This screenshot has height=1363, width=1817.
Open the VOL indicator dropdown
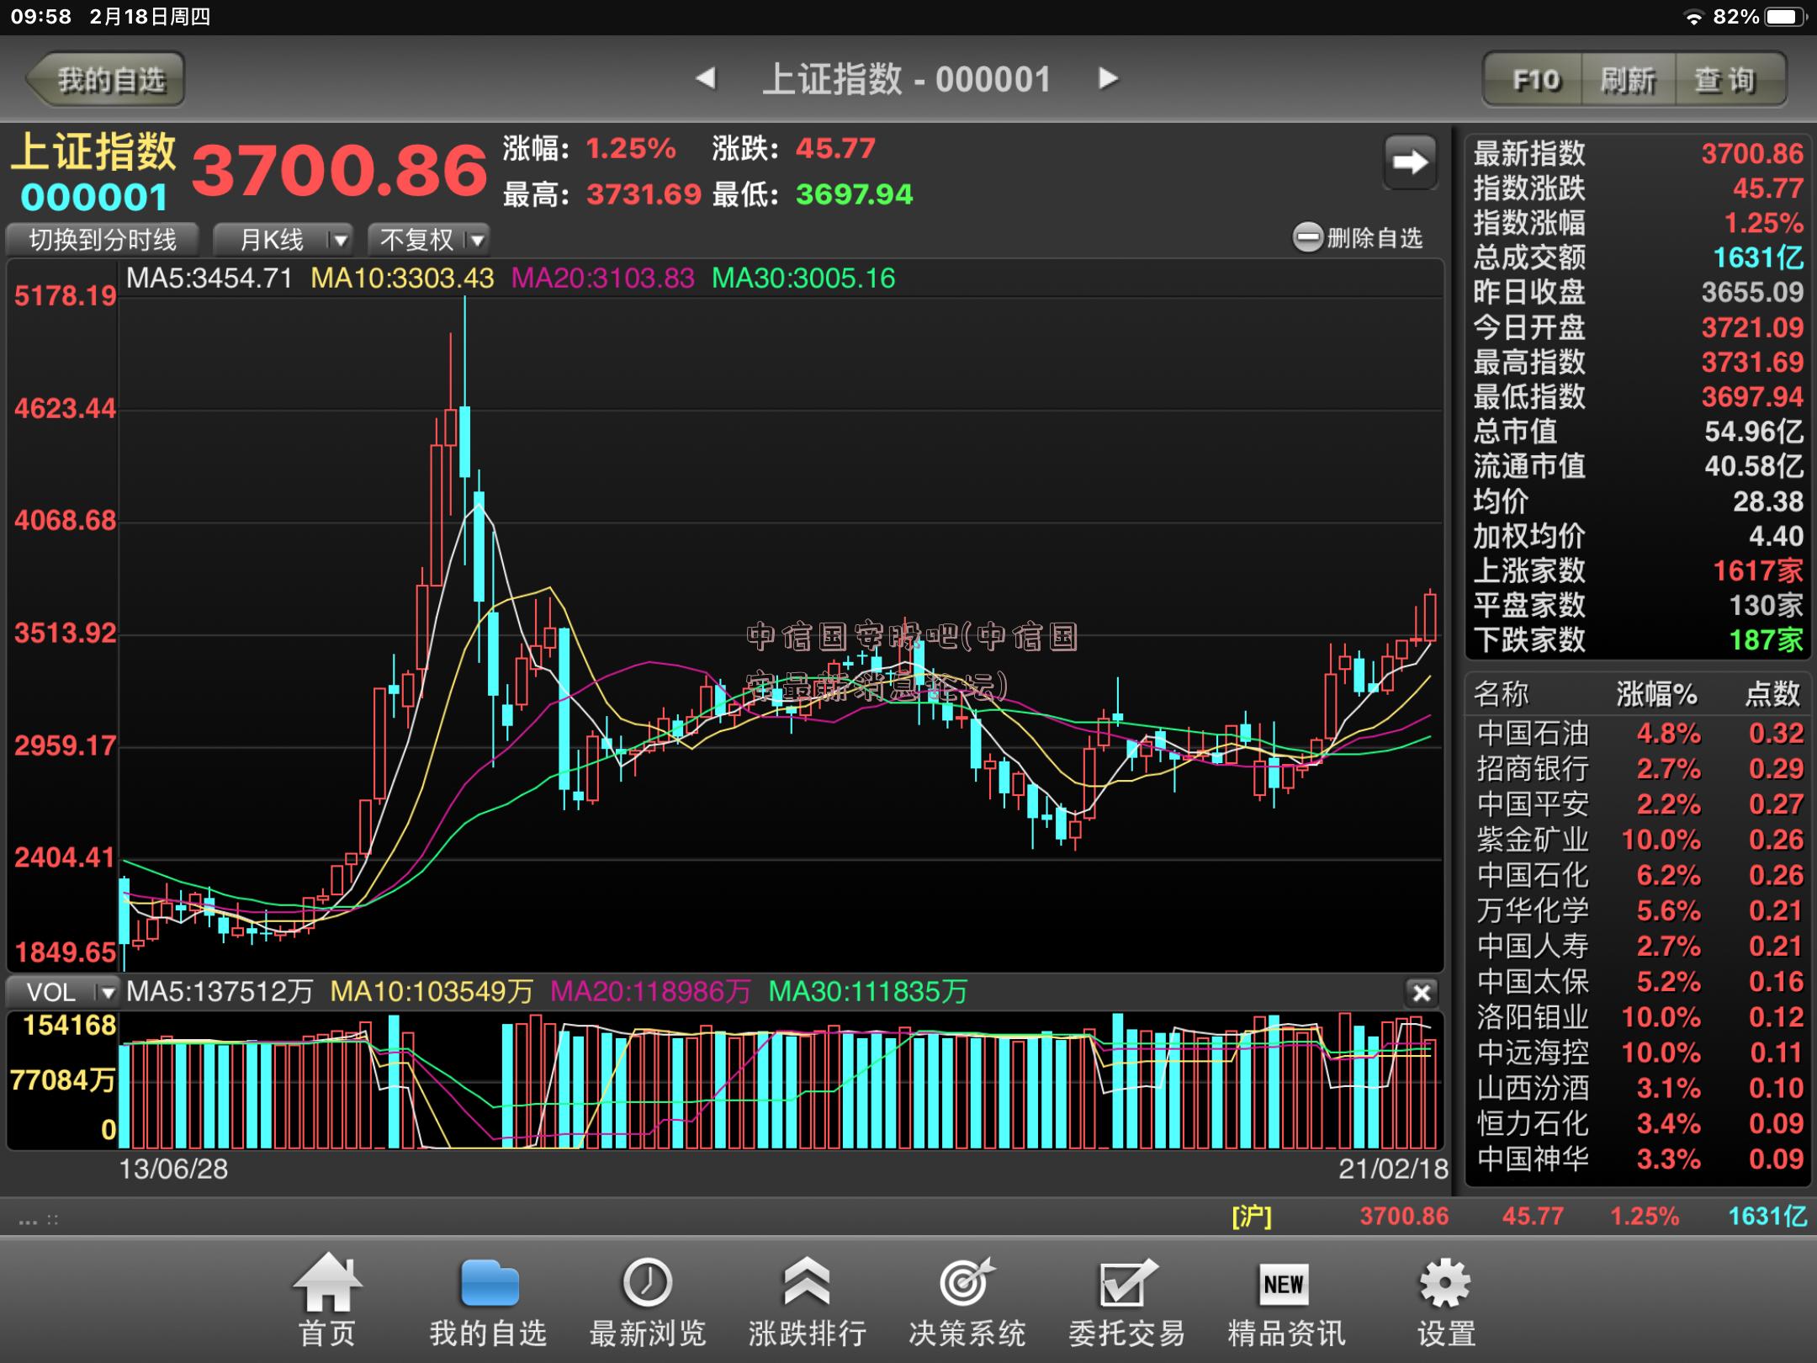[63, 993]
